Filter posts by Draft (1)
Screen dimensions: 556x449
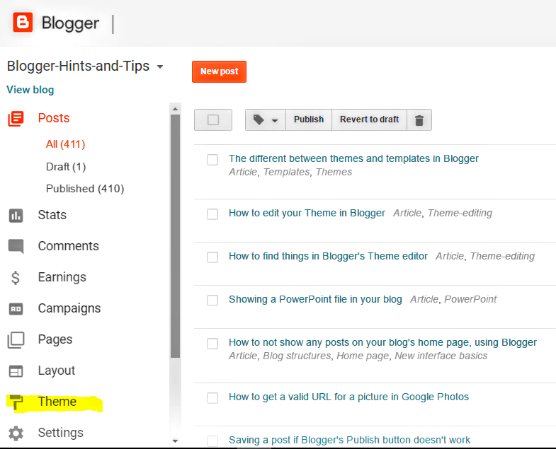tap(66, 166)
